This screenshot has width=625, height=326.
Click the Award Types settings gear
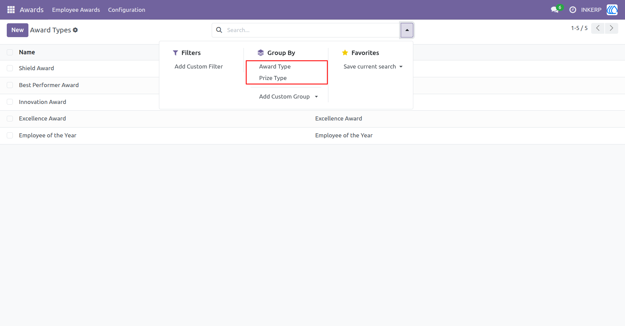click(x=75, y=30)
